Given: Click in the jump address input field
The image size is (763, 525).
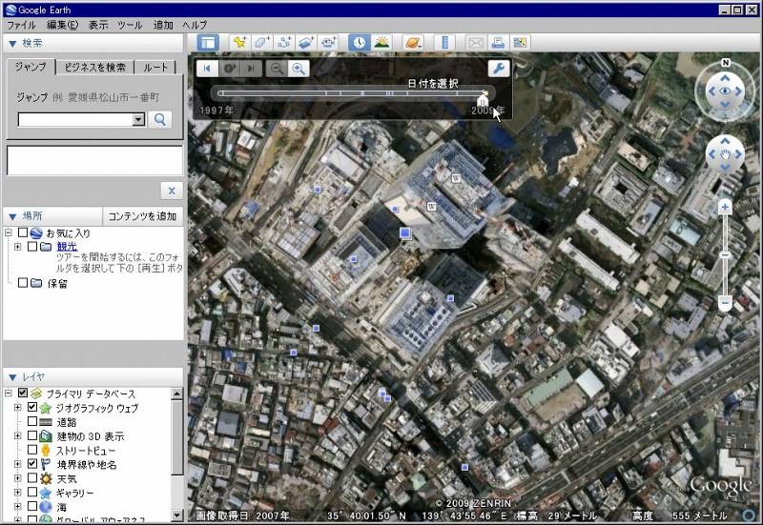Looking at the screenshot, I should 75,120.
